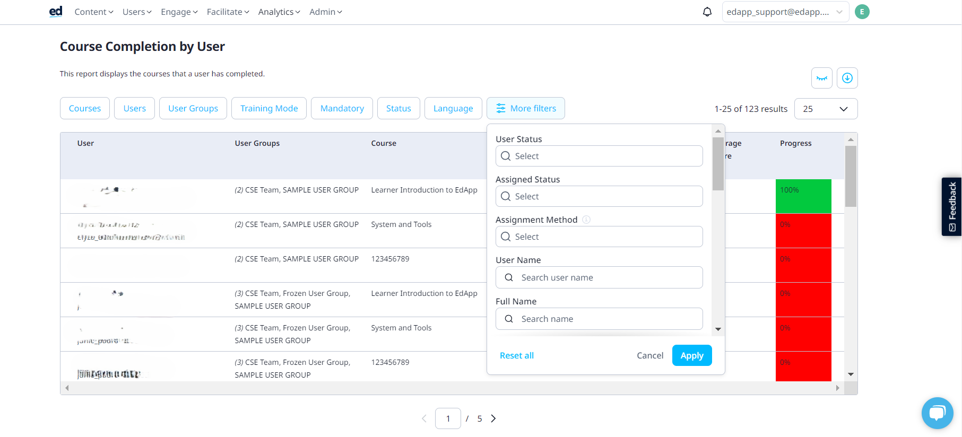The image size is (962, 437).
Task: Click the Assignment Method info icon
Action: 586,220
